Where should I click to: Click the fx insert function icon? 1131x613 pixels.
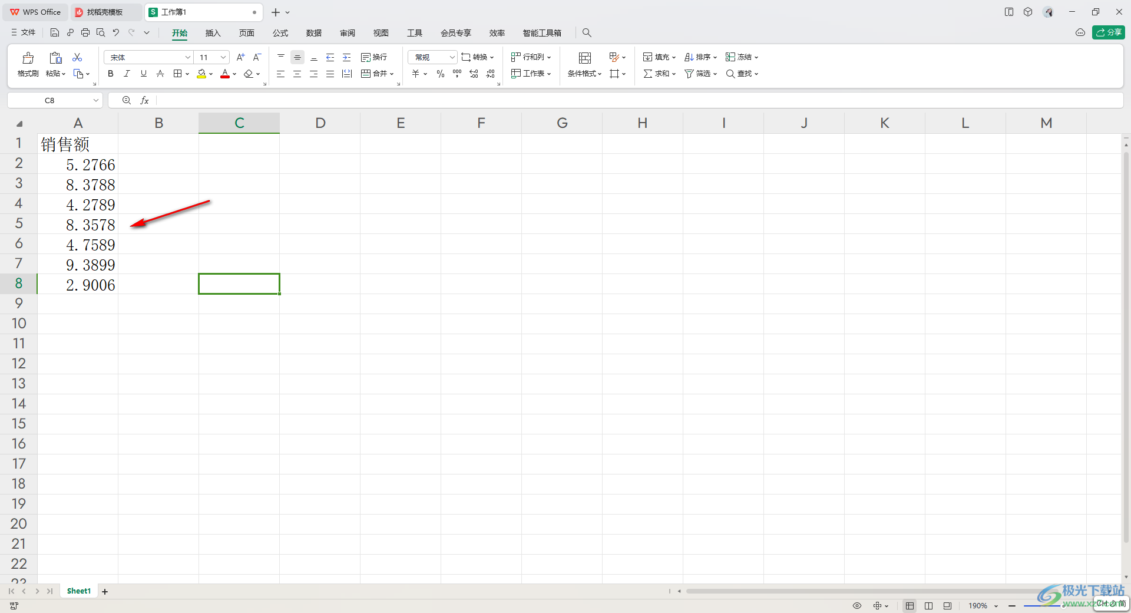coord(144,101)
